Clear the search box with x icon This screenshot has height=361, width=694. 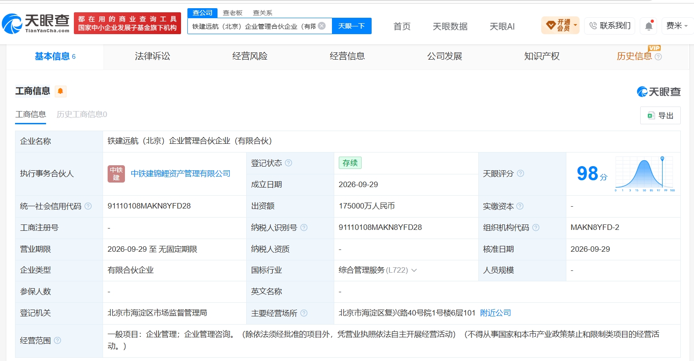click(x=322, y=26)
